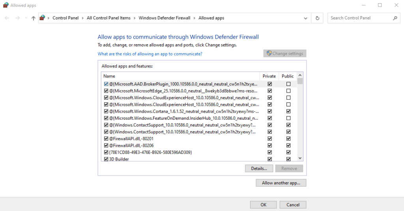Expand chevron after Windows Defender Firewall breadcrumb
Image resolution: width=404 pixels, height=211 pixels.
click(194, 18)
